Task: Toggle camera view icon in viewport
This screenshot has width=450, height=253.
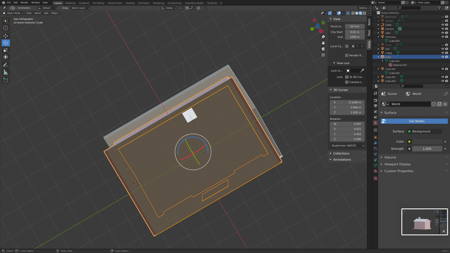Action: (323, 49)
